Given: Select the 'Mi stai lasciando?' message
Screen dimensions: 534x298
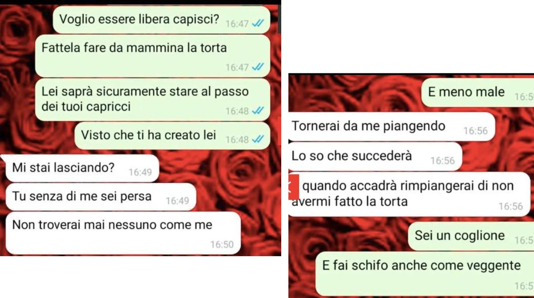Looking at the screenshot, I should (x=81, y=168).
